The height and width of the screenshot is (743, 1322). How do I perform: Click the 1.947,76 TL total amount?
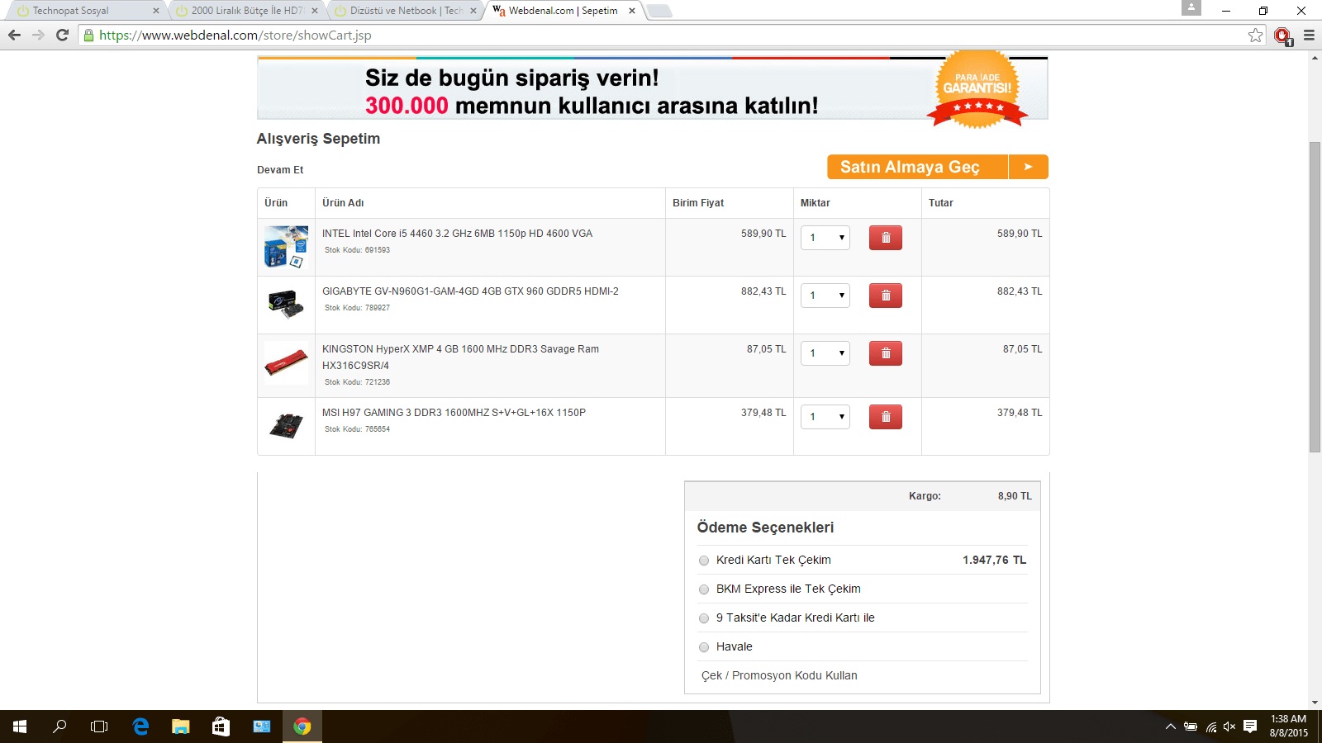coord(994,560)
